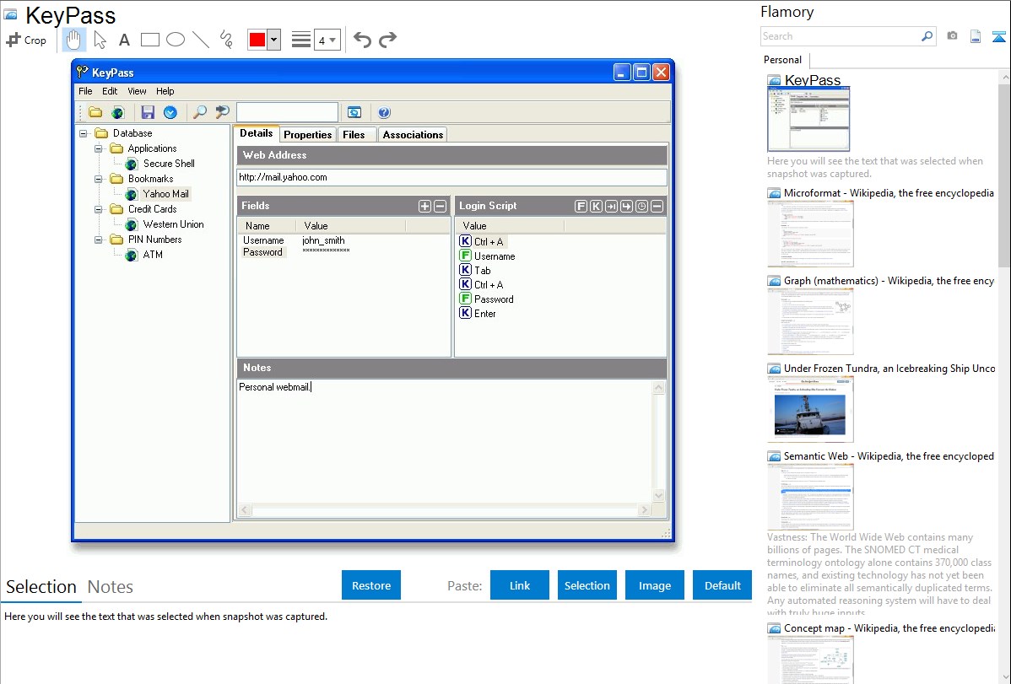The image size is (1011, 684).
Task: Click the find-next magnifier with arrow icon
Action: click(x=223, y=112)
